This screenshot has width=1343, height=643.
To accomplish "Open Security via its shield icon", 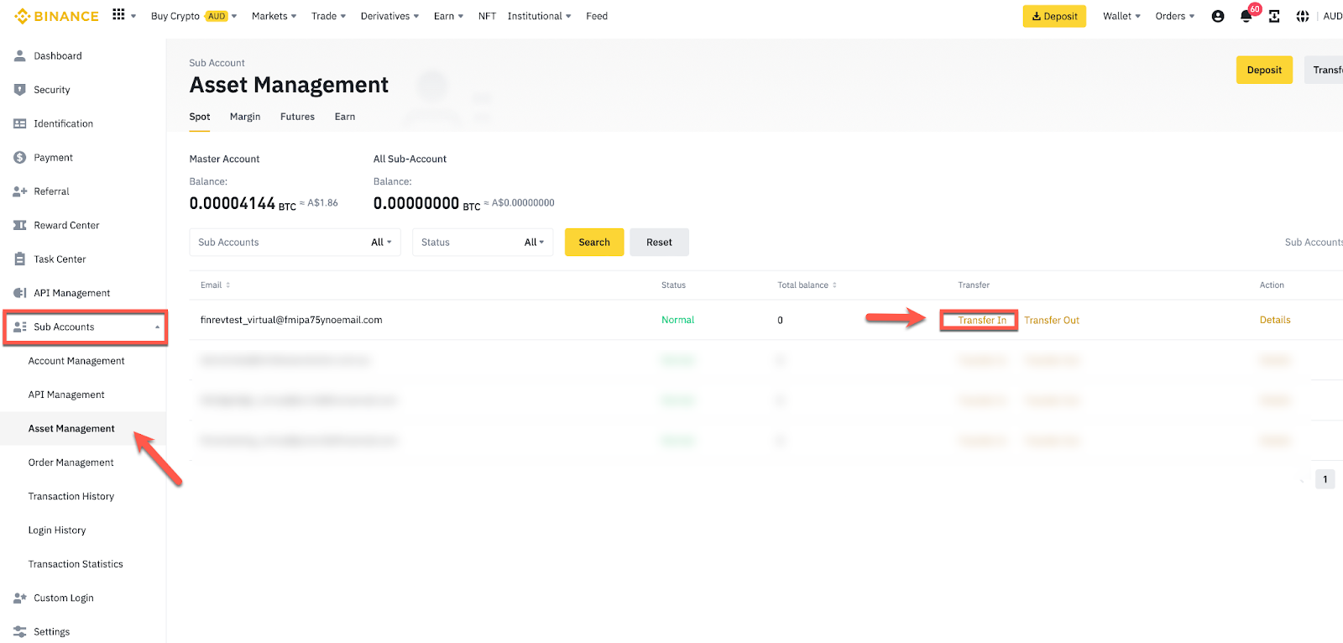I will click(20, 90).
